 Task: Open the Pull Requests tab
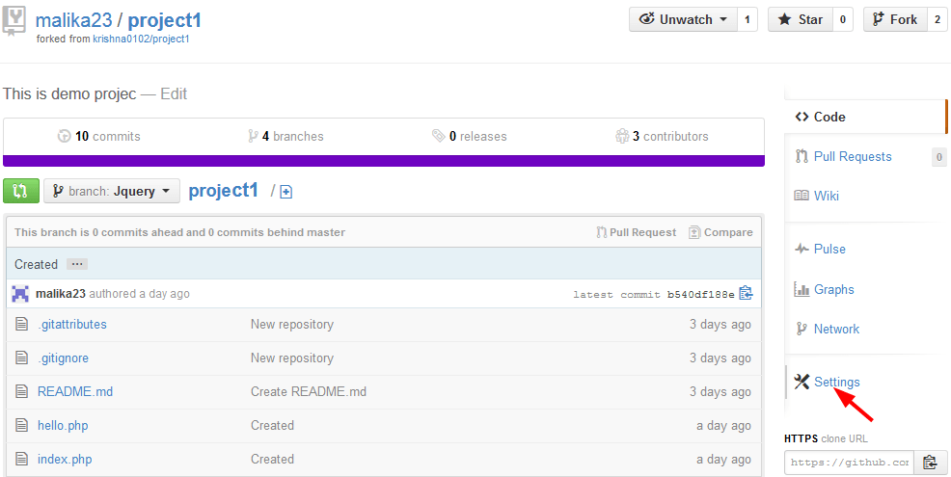point(853,156)
